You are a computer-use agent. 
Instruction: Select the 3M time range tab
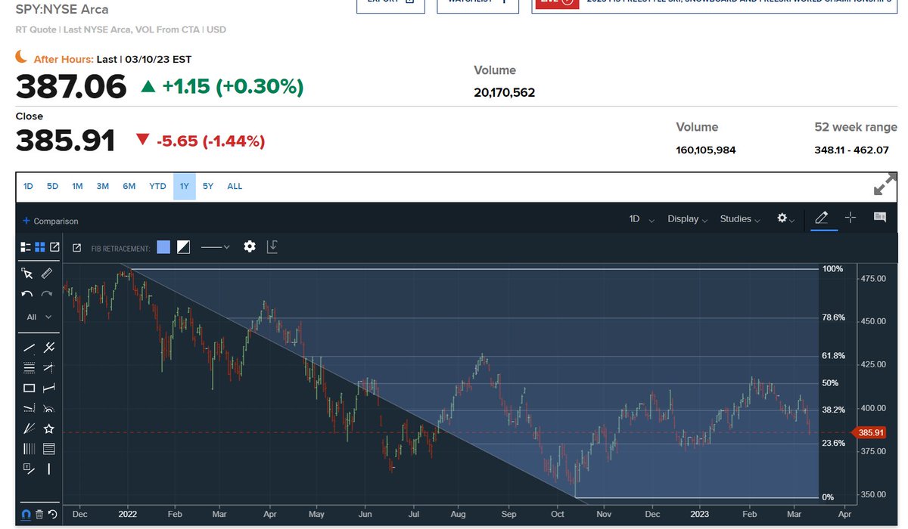tap(103, 186)
